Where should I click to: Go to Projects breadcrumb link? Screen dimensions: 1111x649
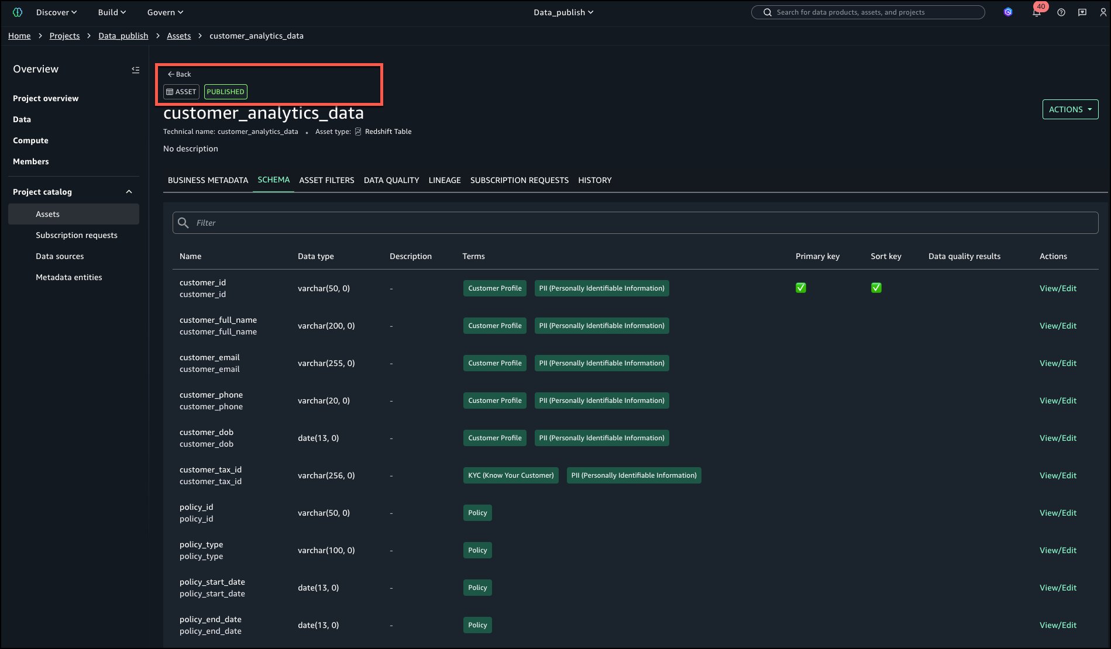[x=64, y=36]
